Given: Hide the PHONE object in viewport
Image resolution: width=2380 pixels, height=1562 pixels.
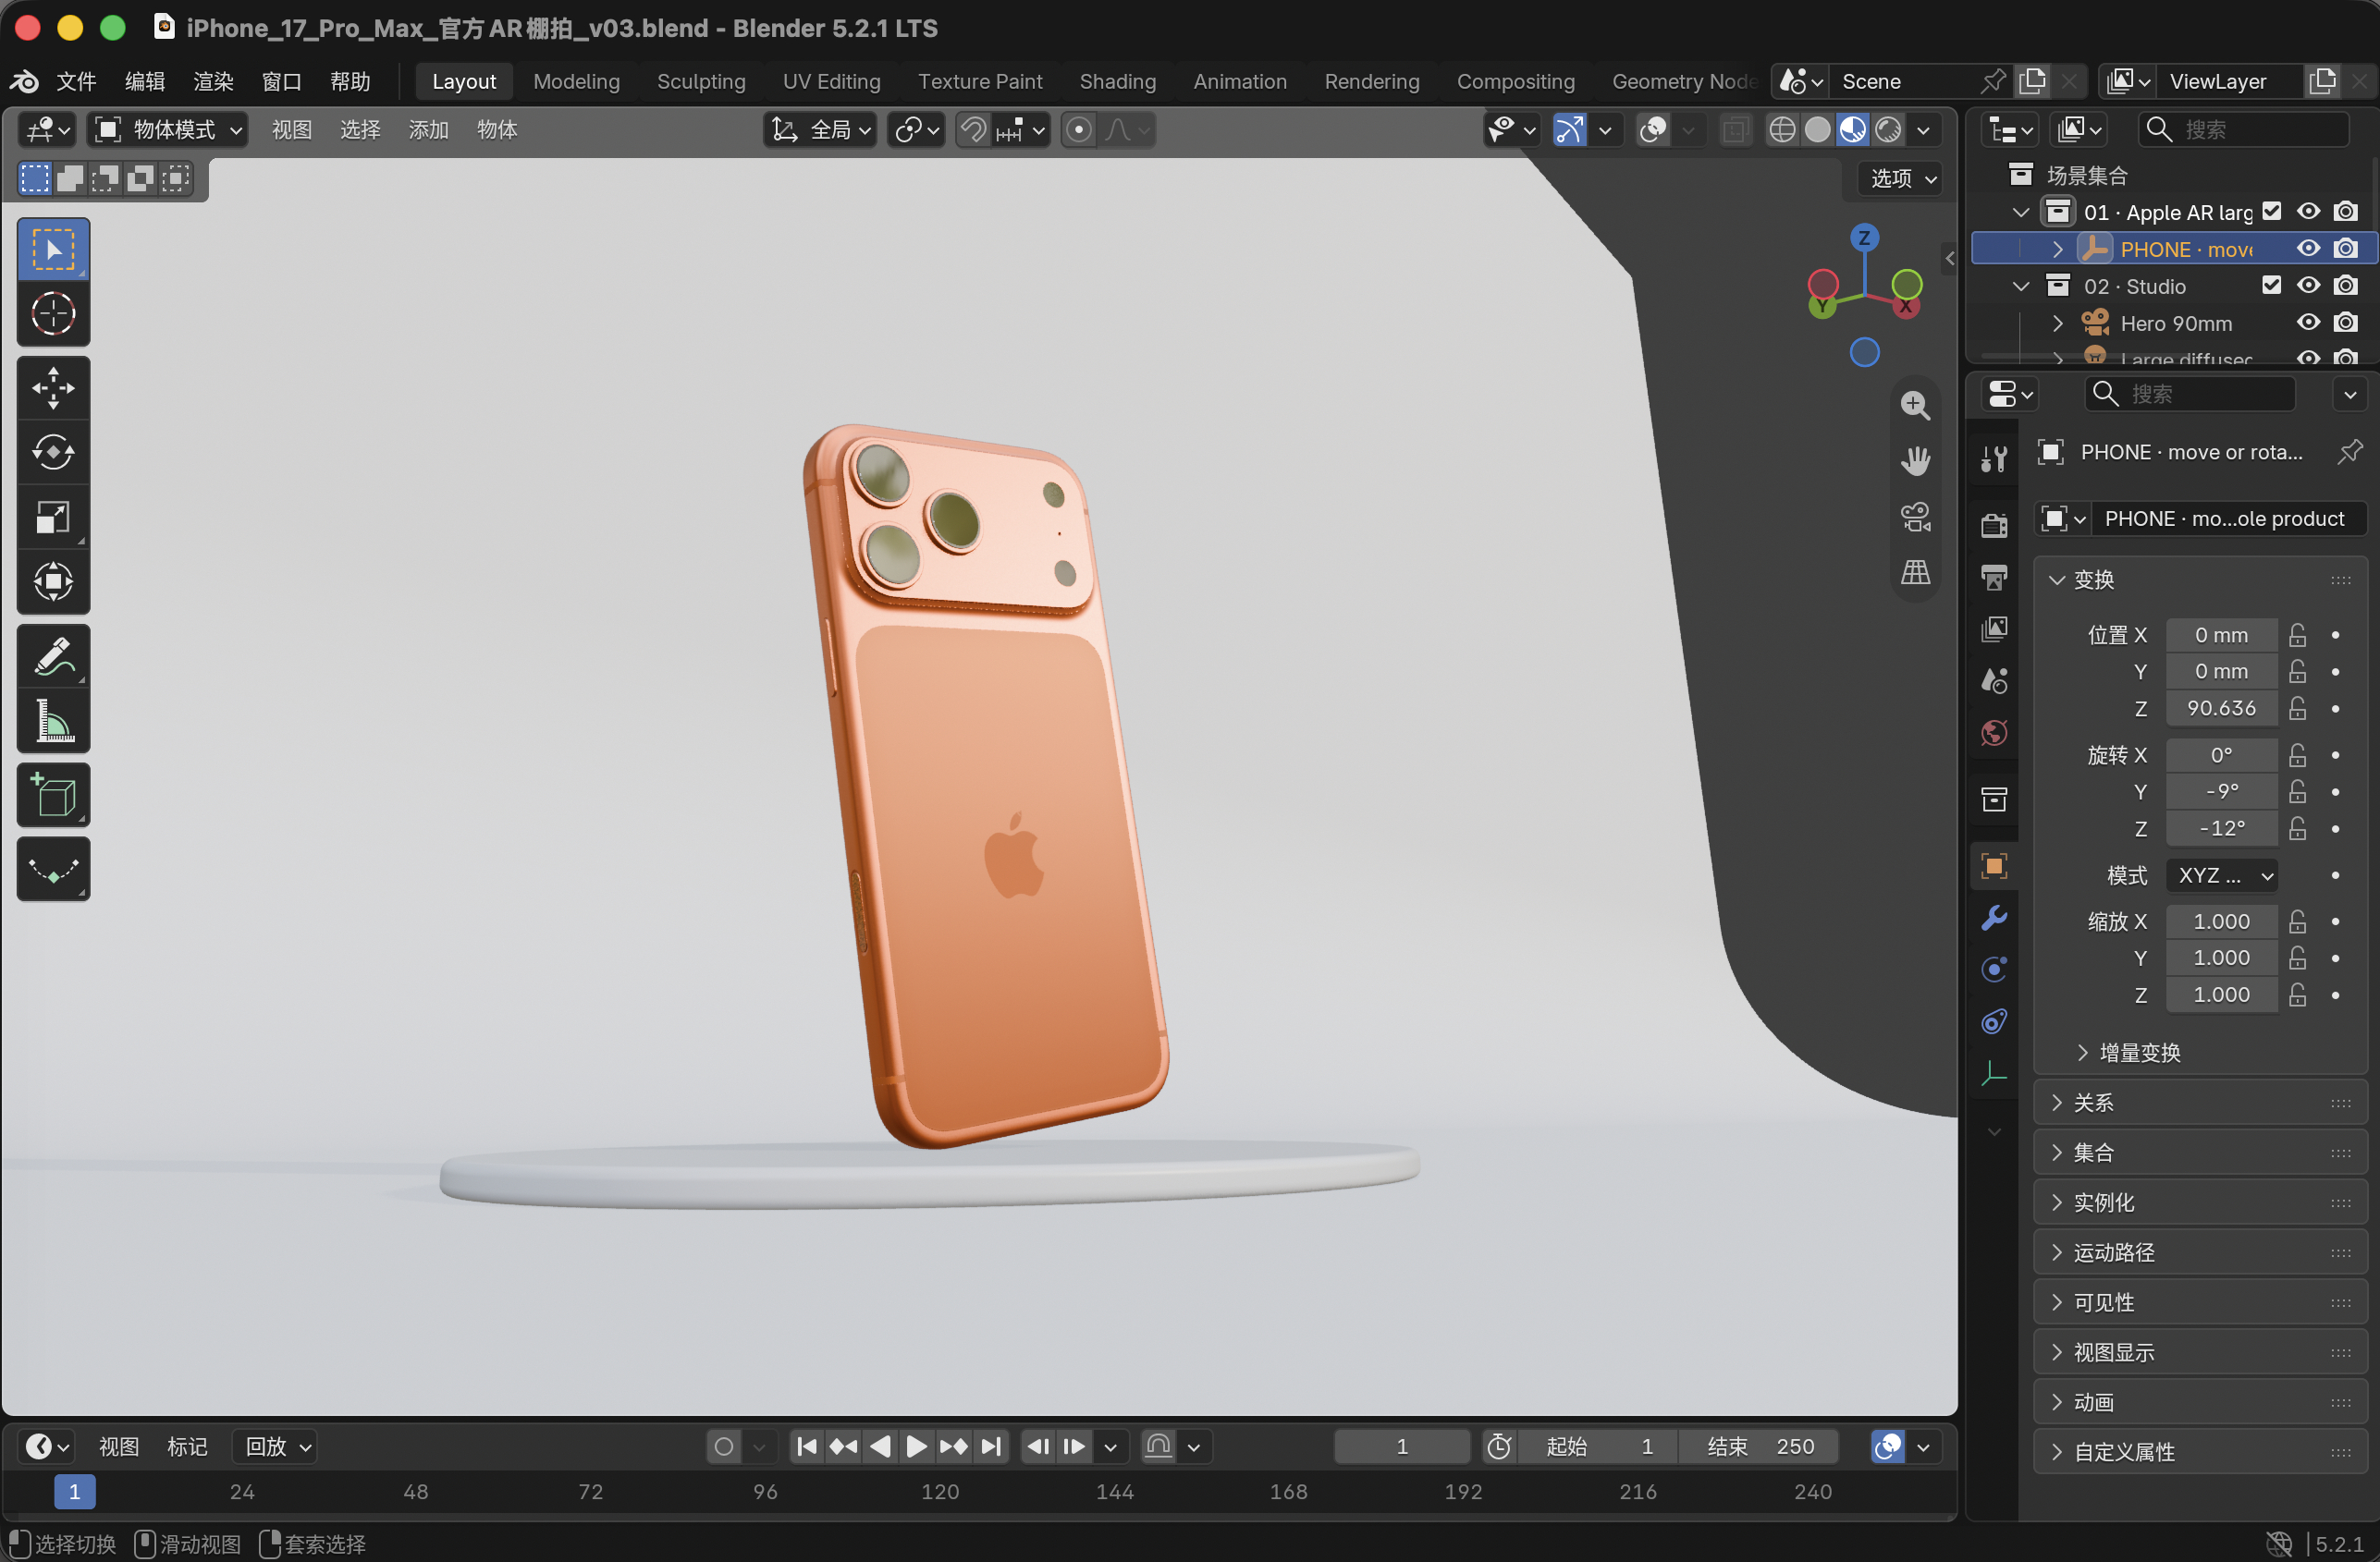Looking at the screenshot, I should click(x=2308, y=249).
